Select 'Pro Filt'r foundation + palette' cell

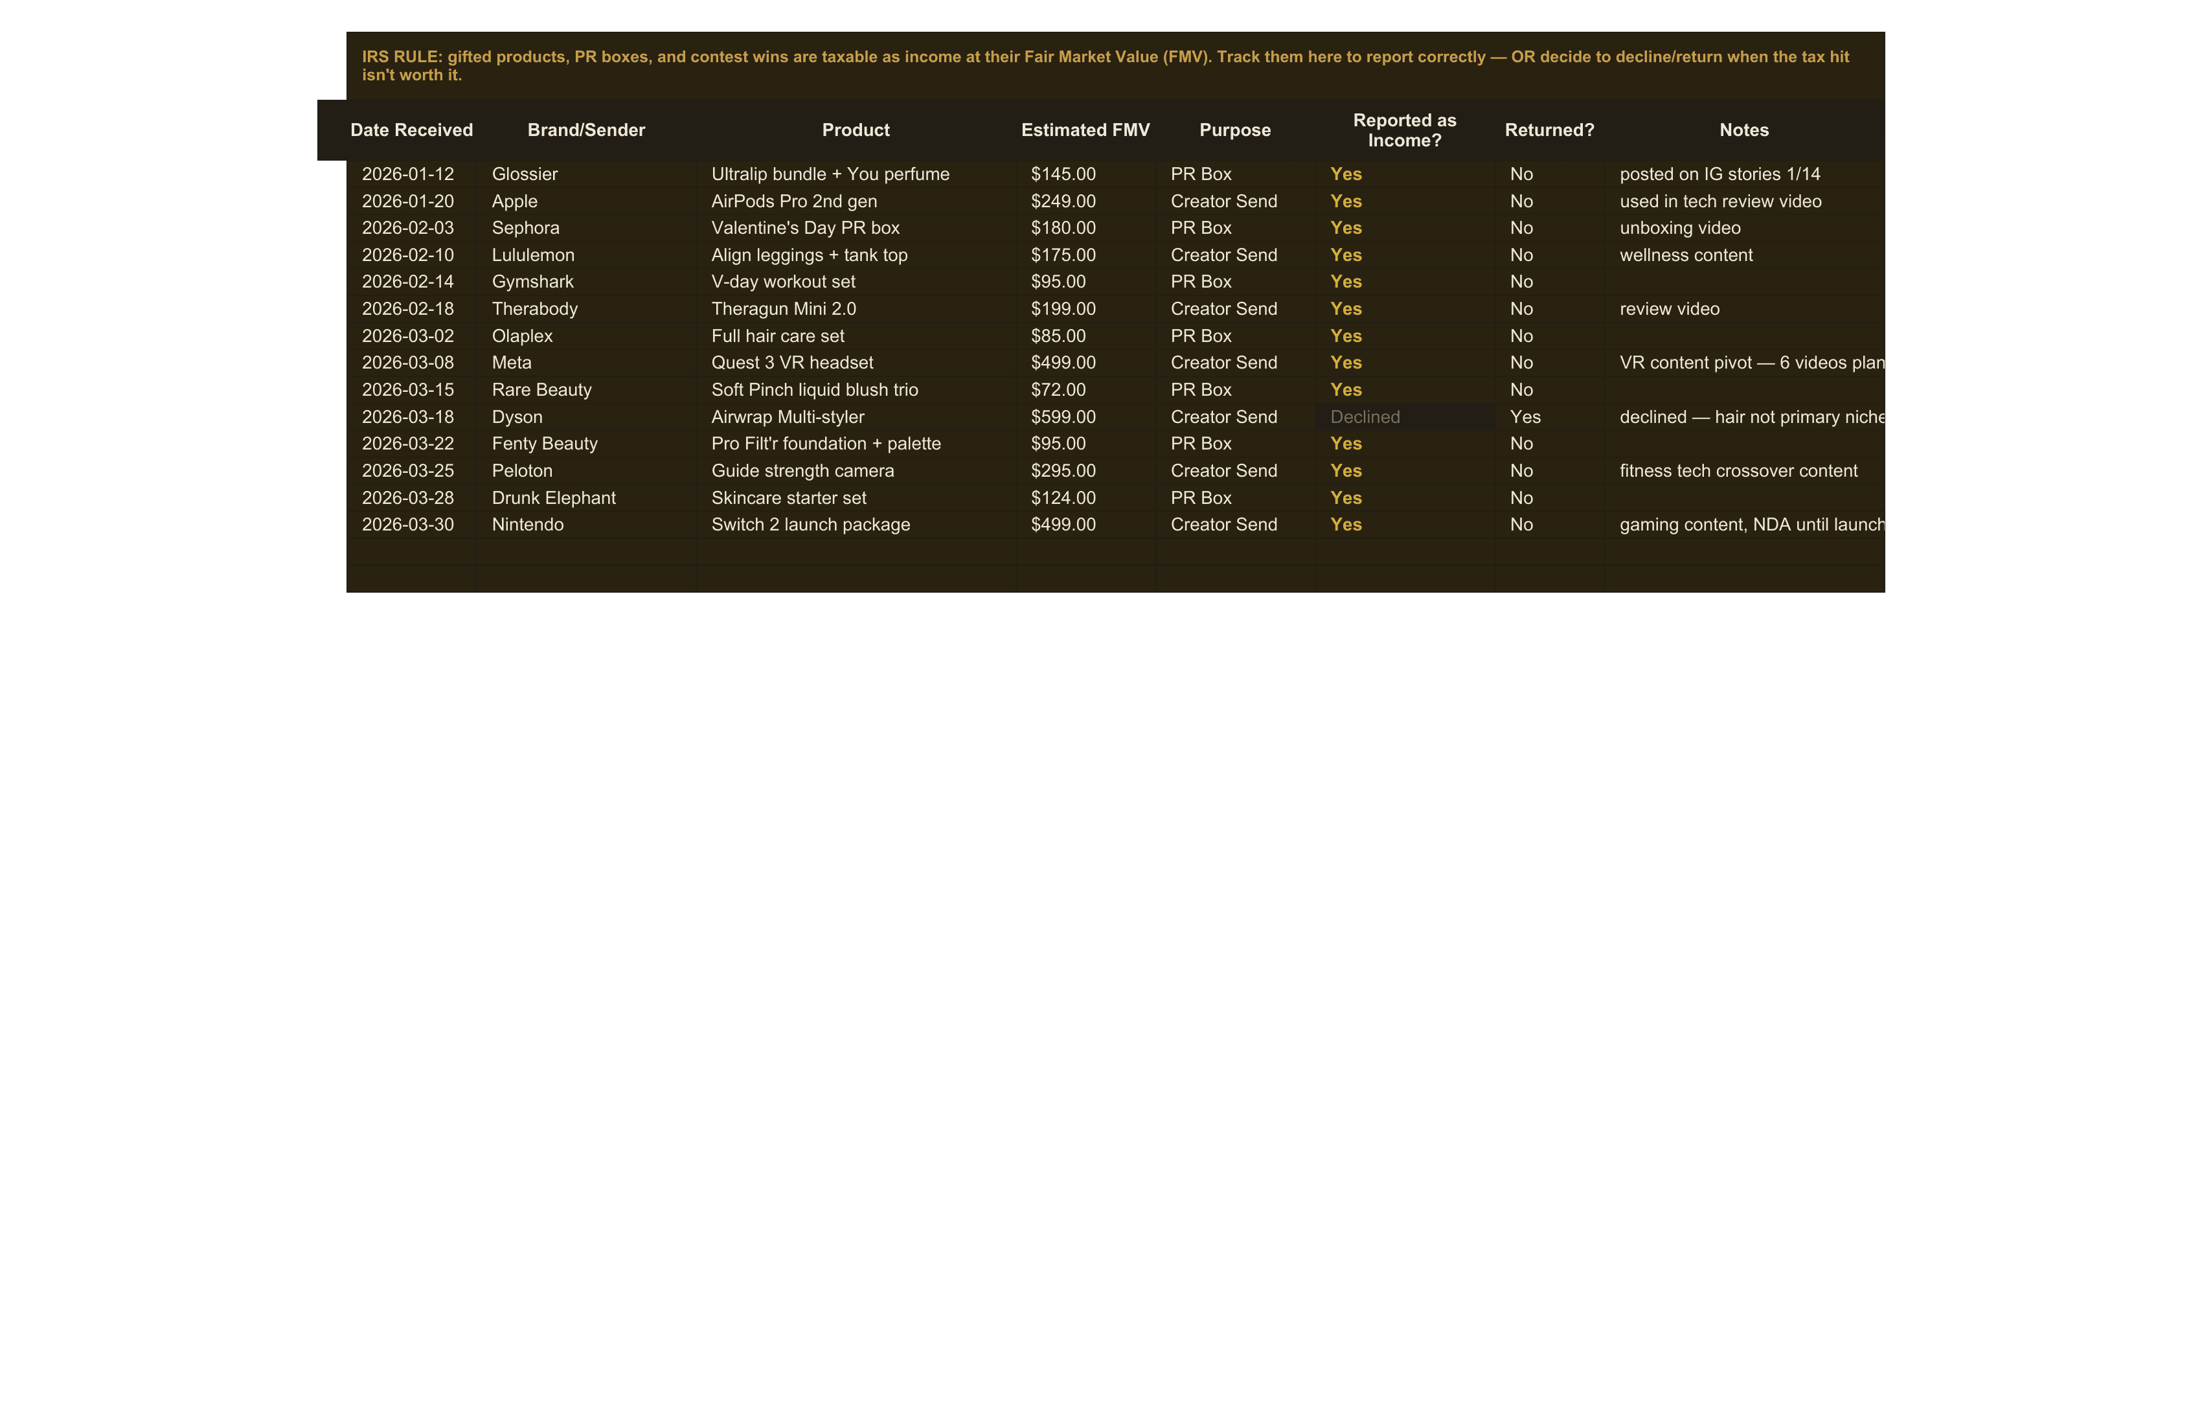[x=856, y=443]
